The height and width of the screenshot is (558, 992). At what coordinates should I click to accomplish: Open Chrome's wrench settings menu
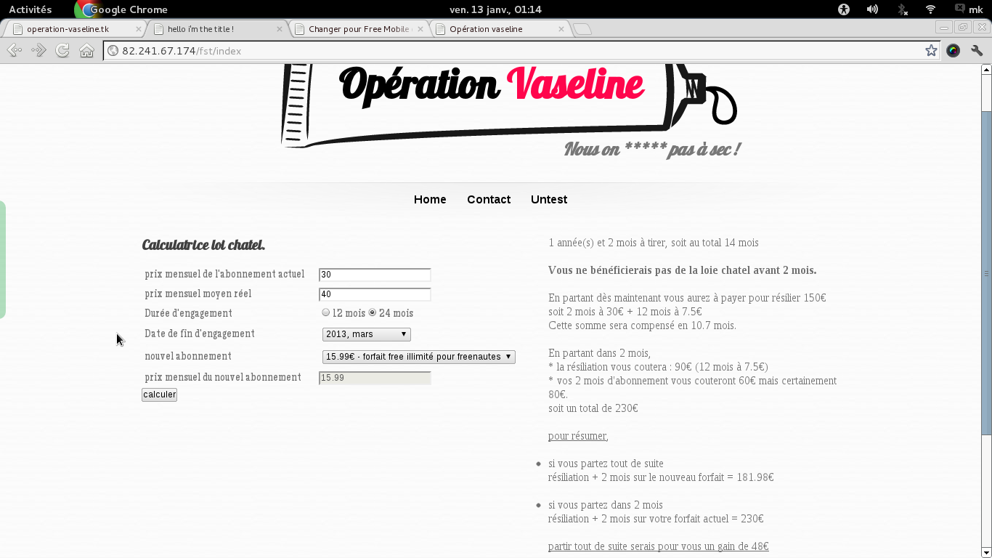(x=977, y=50)
